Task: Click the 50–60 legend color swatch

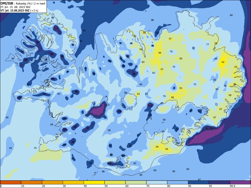Action: (x=115, y=182)
